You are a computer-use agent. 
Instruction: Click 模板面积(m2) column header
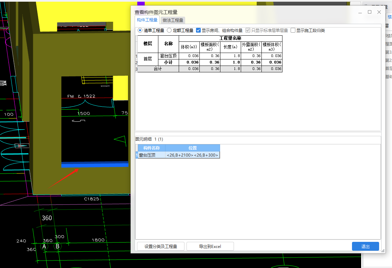[210, 47]
